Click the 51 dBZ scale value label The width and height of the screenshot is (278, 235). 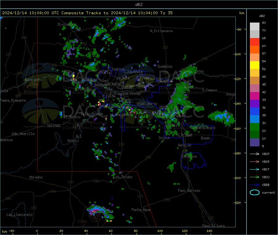(264, 69)
